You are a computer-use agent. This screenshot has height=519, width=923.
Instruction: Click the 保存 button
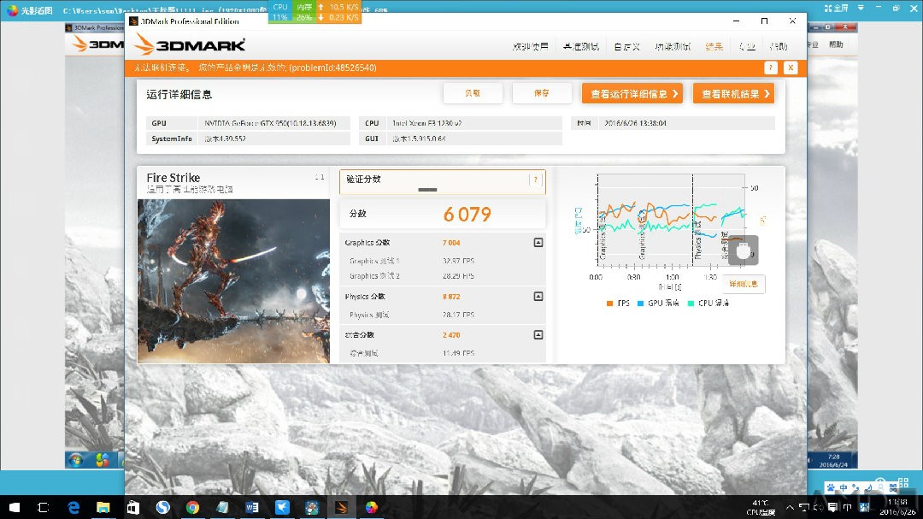542,93
